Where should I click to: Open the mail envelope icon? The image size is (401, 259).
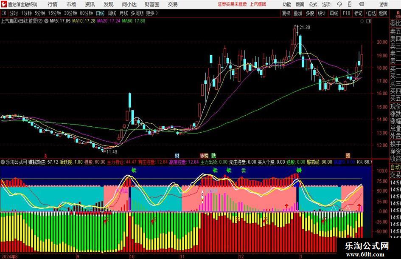362,4
